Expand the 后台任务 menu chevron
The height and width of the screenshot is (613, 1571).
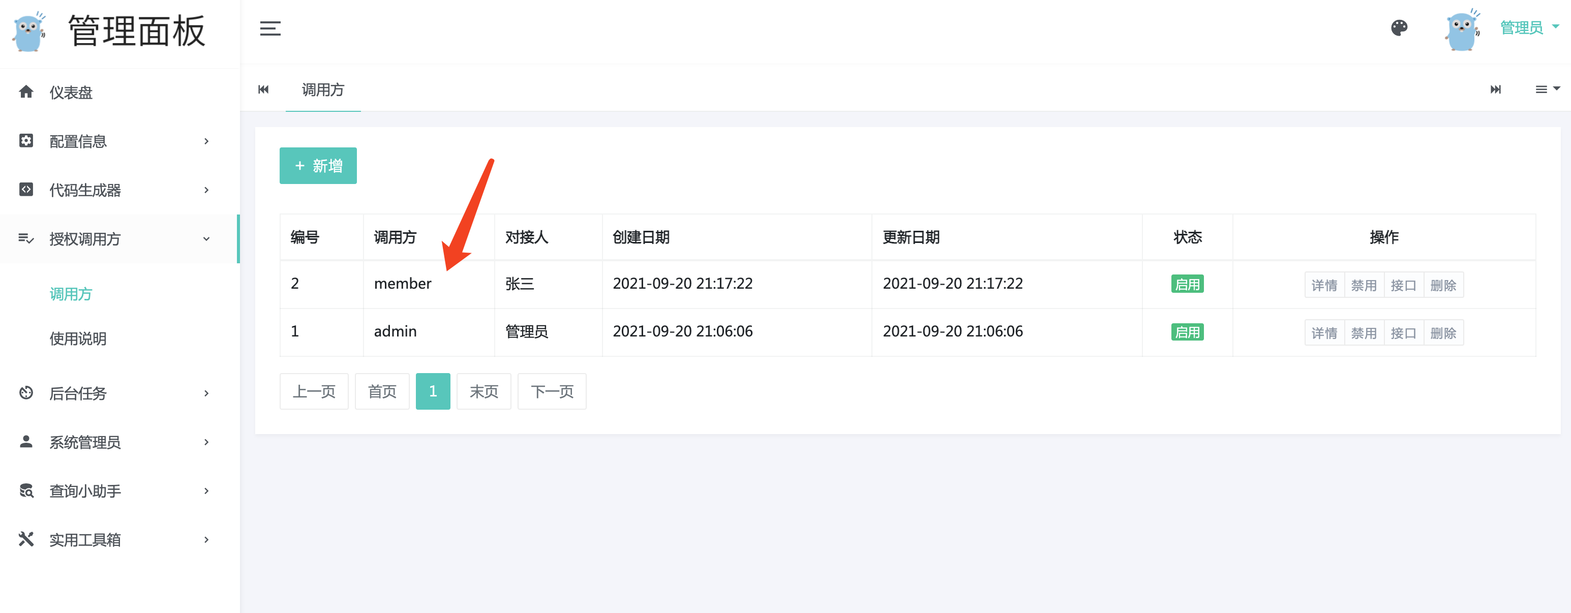[206, 393]
